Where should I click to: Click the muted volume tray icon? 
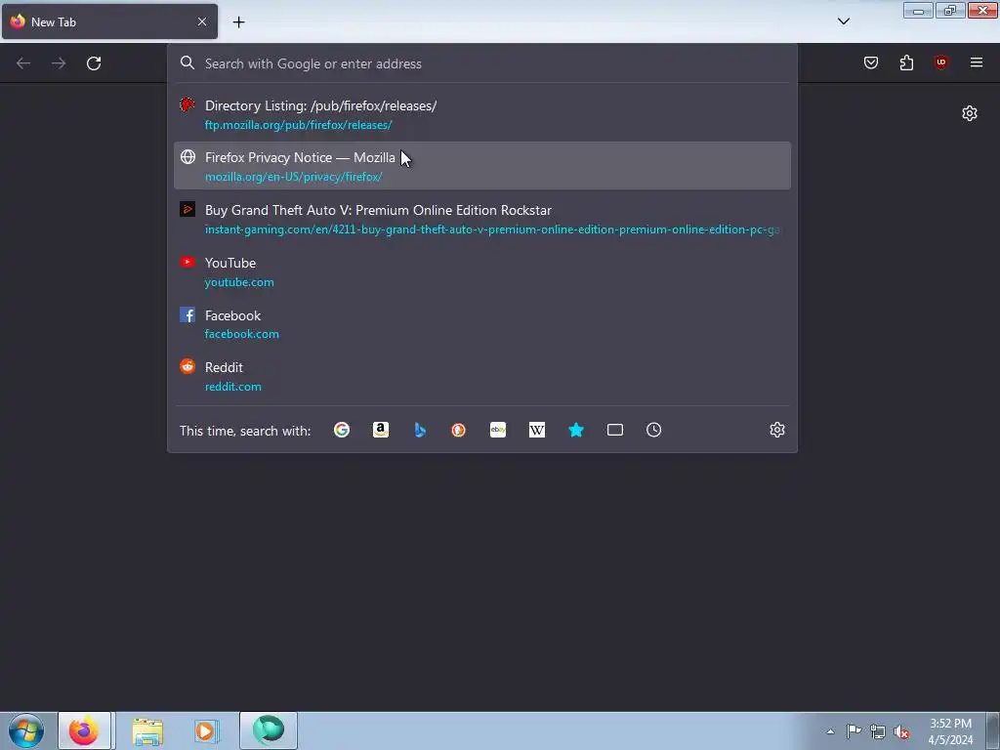click(901, 731)
